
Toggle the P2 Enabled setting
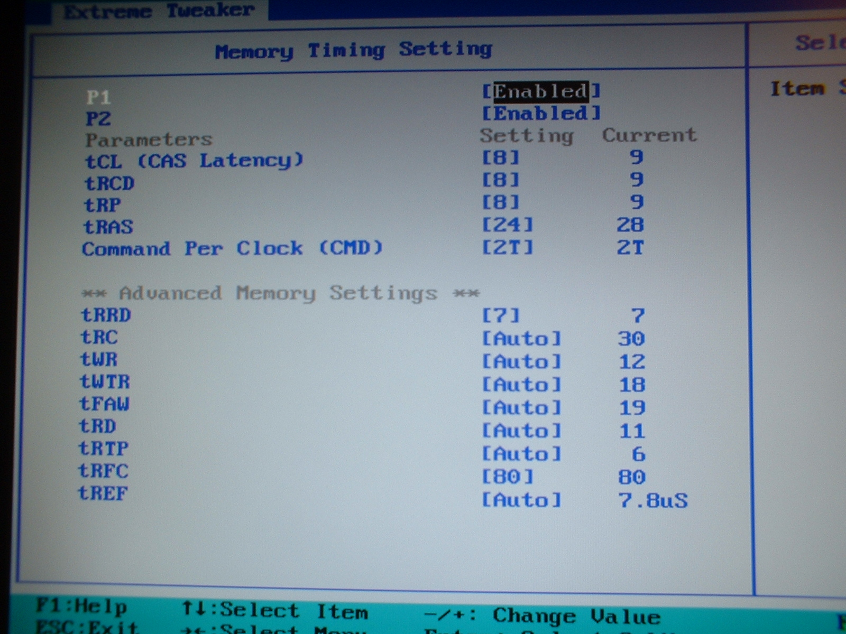point(541,113)
